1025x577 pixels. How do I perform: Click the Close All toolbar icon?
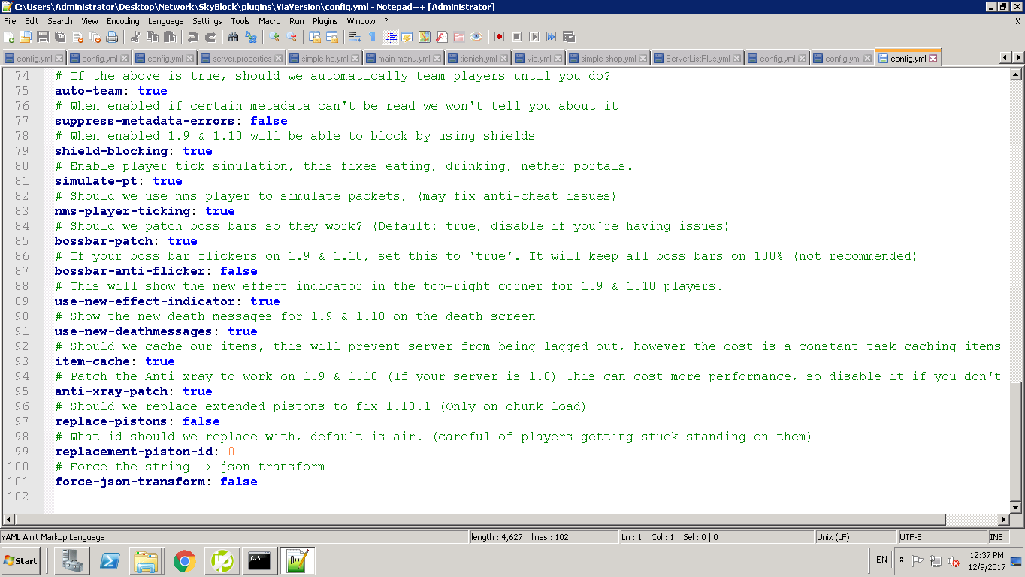coord(95,37)
